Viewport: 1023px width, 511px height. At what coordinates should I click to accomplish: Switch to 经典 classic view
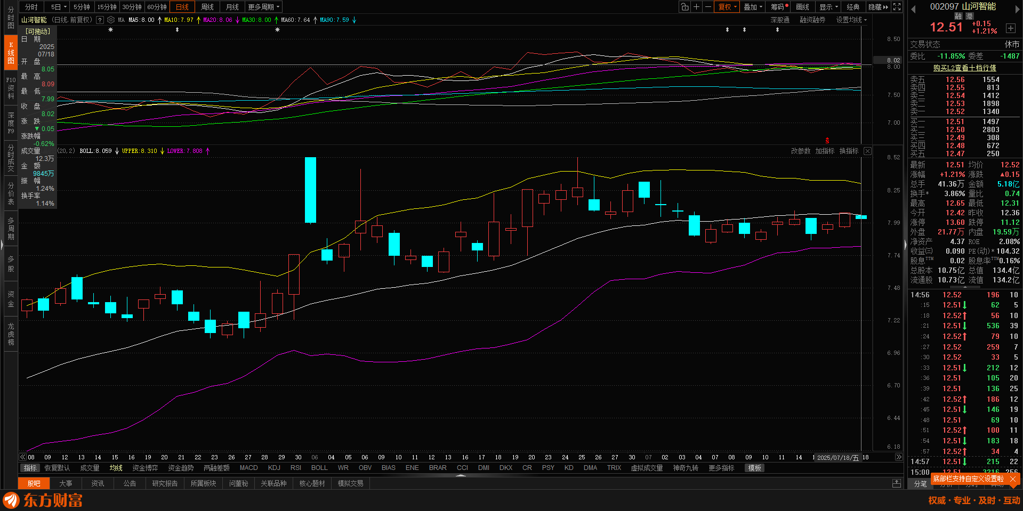click(853, 7)
